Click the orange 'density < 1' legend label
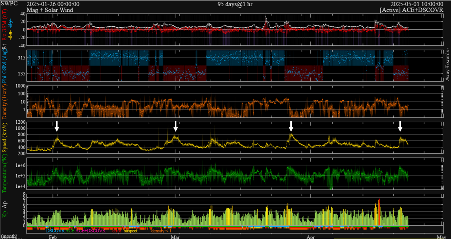The image size is (451, 239). point(161,231)
